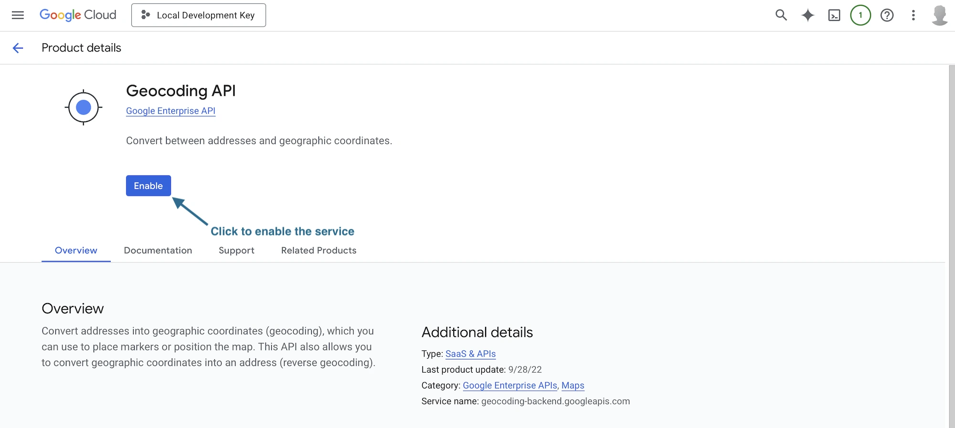Activate the Cloud Shell terminal icon
Viewport: 955px width, 428px height.
tap(834, 15)
